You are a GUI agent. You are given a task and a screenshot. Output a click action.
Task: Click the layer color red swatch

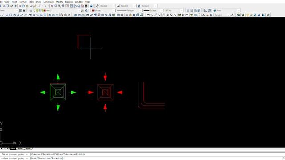click(45, 11)
